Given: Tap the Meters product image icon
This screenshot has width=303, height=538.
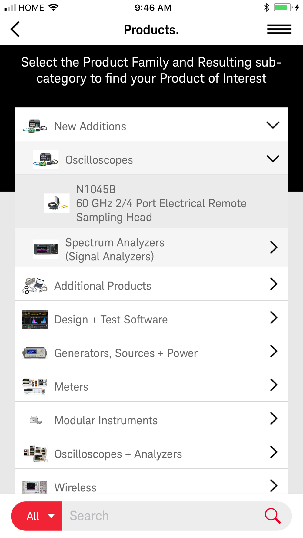Looking at the screenshot, I should pyautogui.click(x=35, y=386).
